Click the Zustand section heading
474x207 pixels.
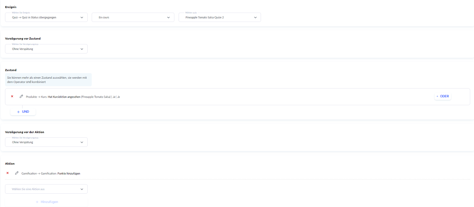(x=11, y=70)
